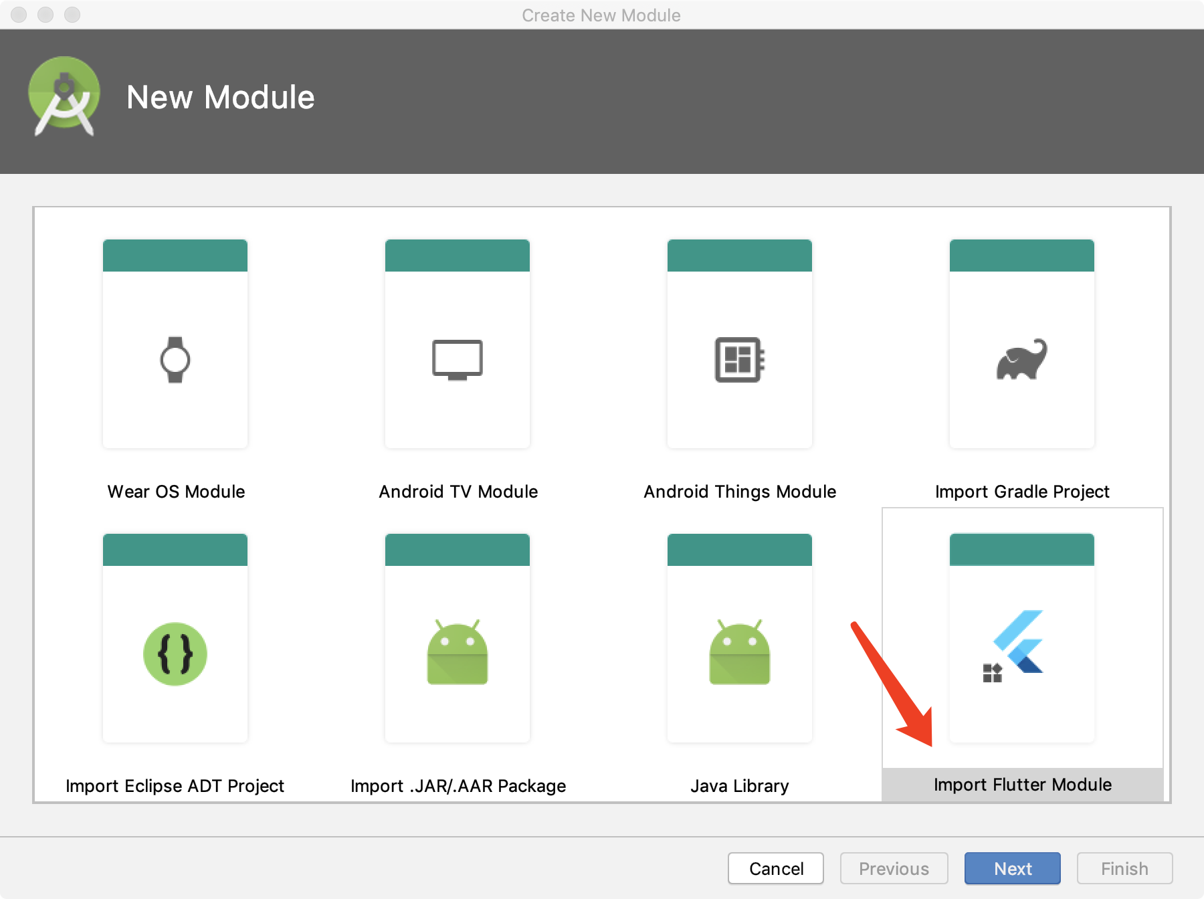Click the Android Things Module label
Image resolution: width=1204 pixels, height=899 pixels.
pos(740,492)
